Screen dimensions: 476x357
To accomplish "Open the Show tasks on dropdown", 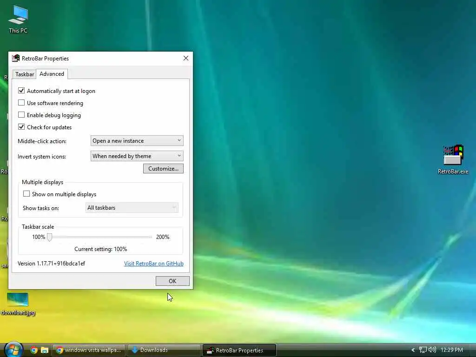I will [132, 208].
